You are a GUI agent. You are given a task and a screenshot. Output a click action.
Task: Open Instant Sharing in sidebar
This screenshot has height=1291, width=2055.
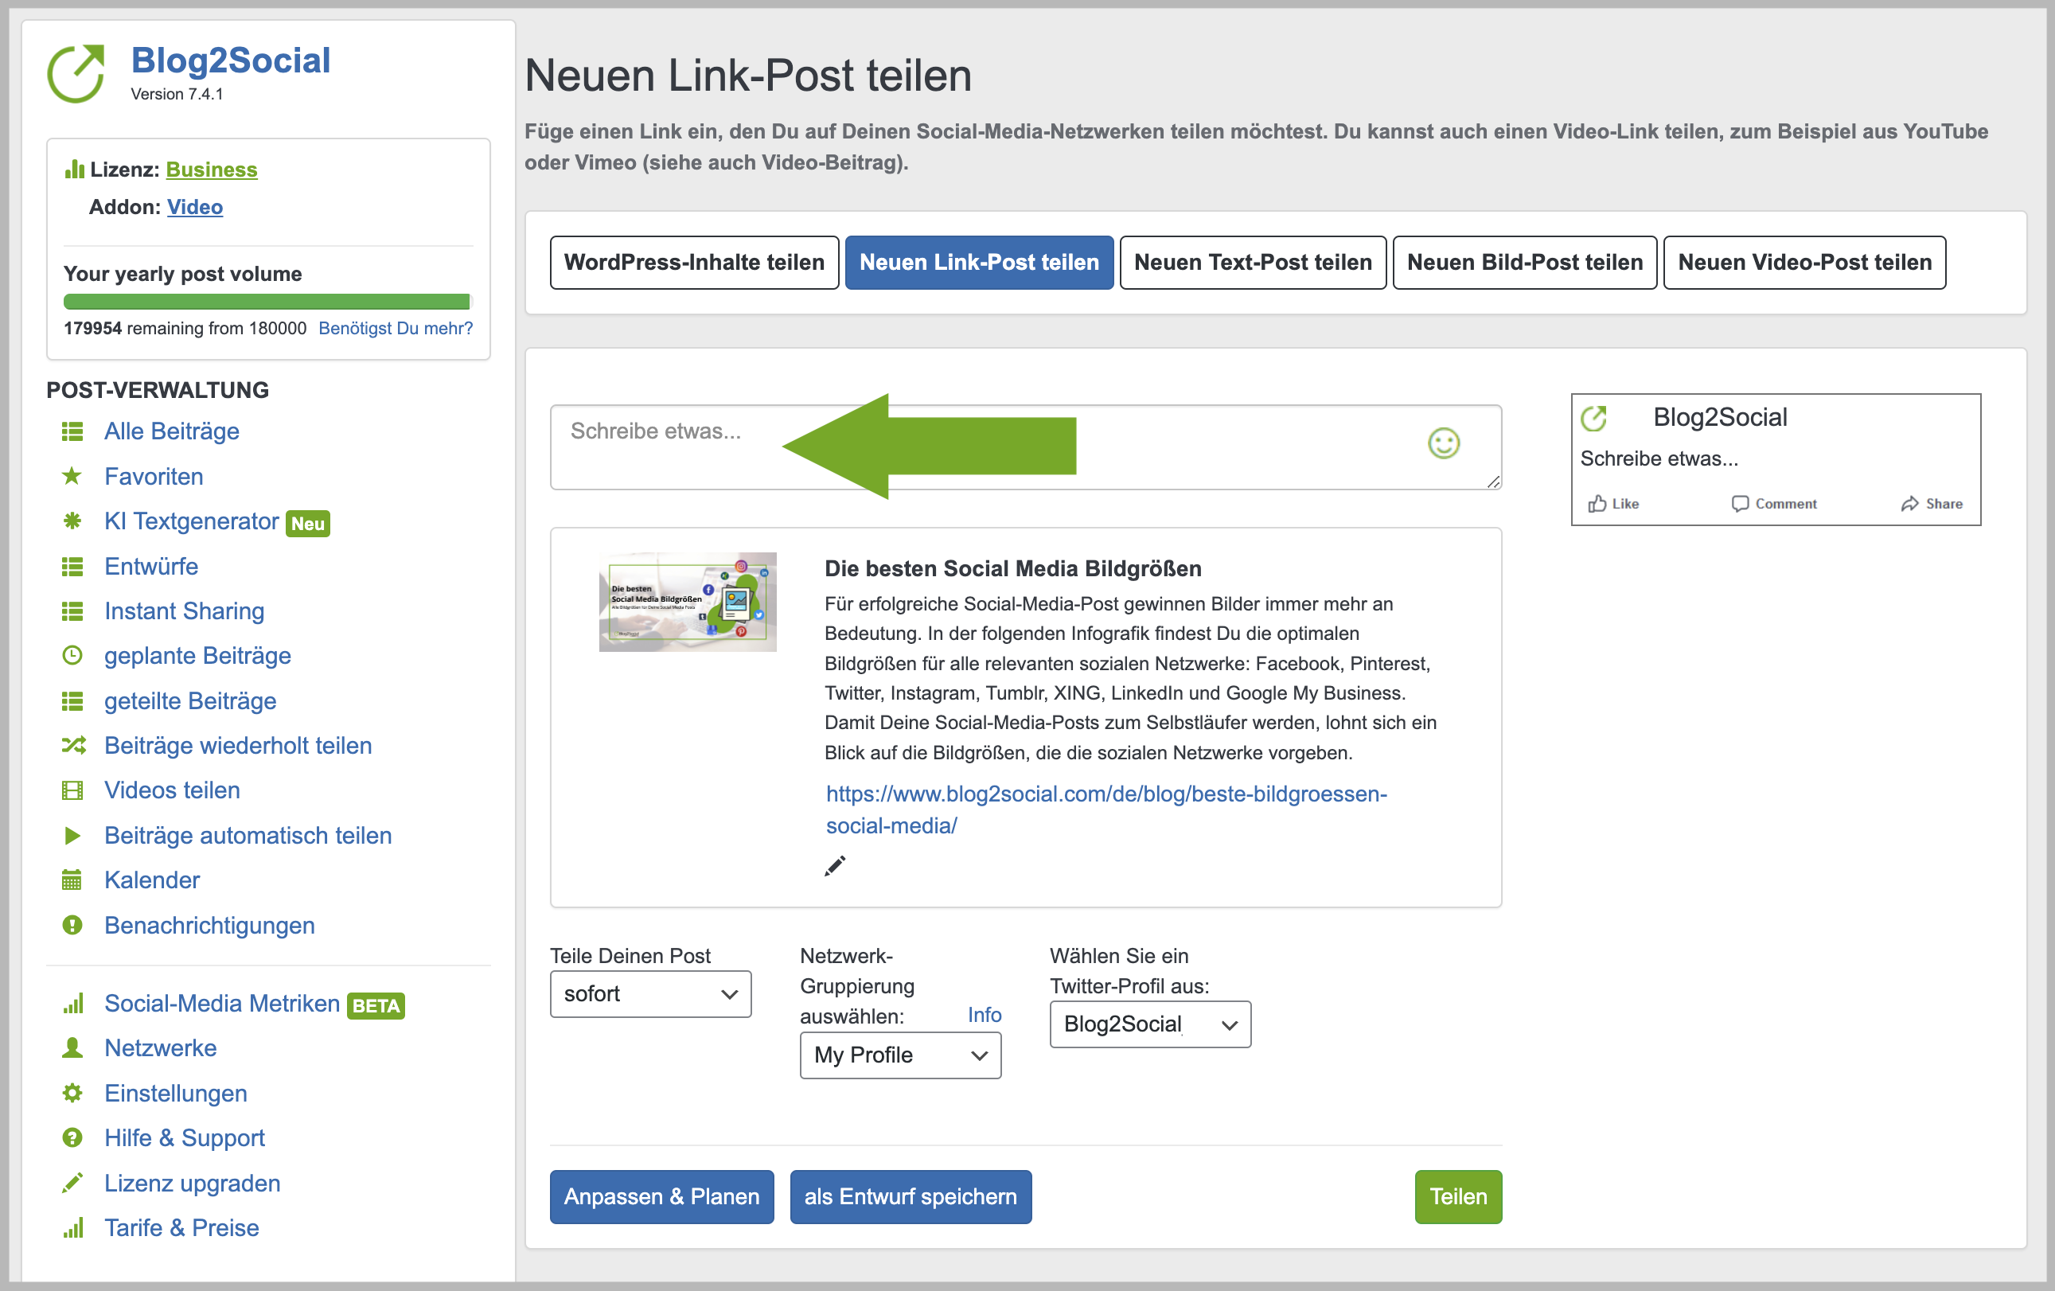pos(185,611)
